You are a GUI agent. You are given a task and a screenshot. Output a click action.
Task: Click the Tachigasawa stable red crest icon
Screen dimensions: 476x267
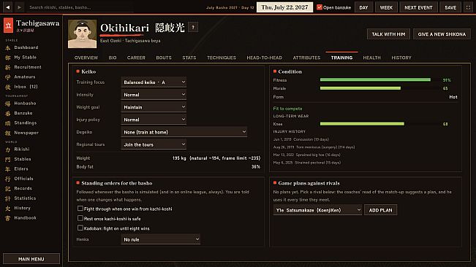[9, 26]
